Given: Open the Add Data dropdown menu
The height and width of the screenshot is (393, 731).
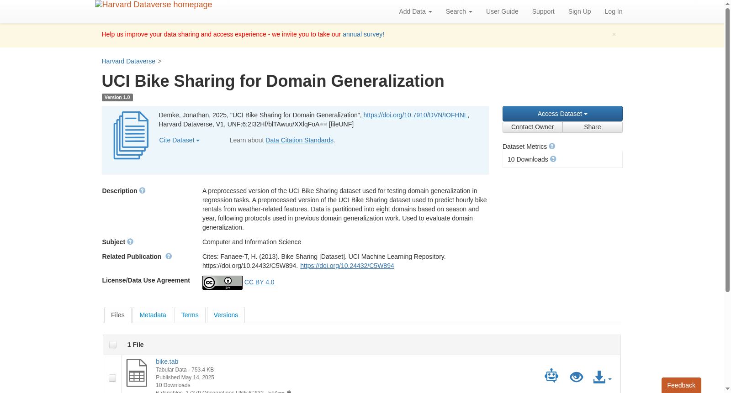Looking at the screenshot, I should click(415, 11).
